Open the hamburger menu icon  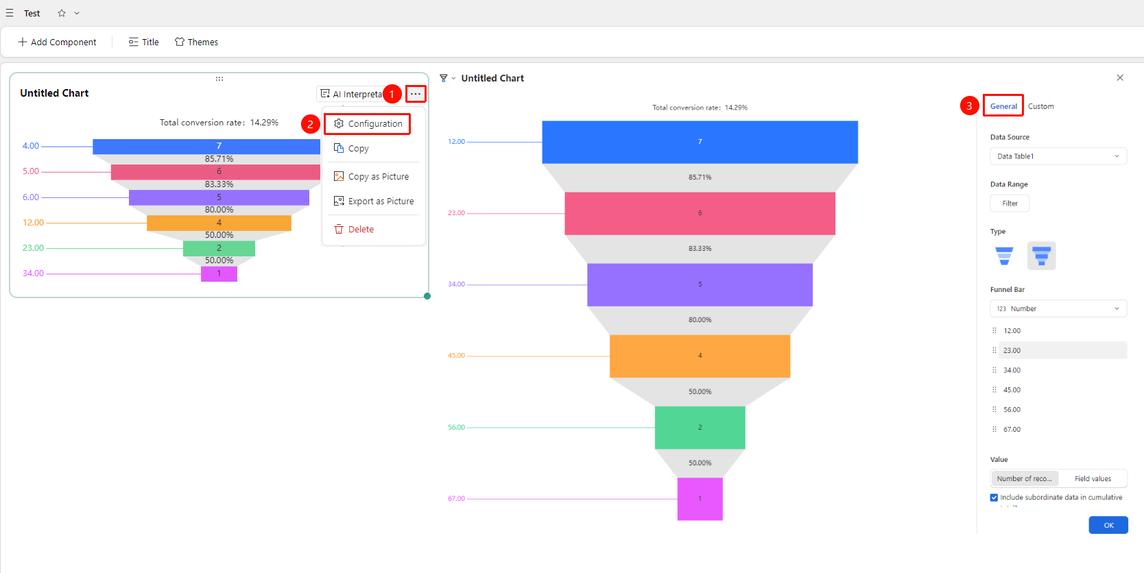point(10,13)
